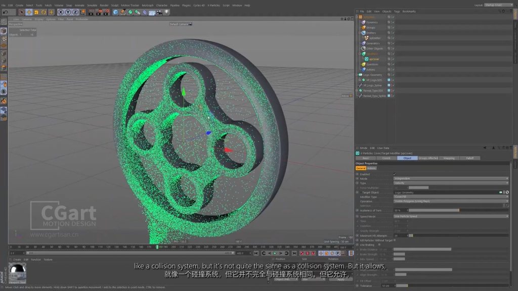Viewport: 518px width, 291px height.
Task: Collapse the Emitters group in tree
Action: tap(360, 33)
